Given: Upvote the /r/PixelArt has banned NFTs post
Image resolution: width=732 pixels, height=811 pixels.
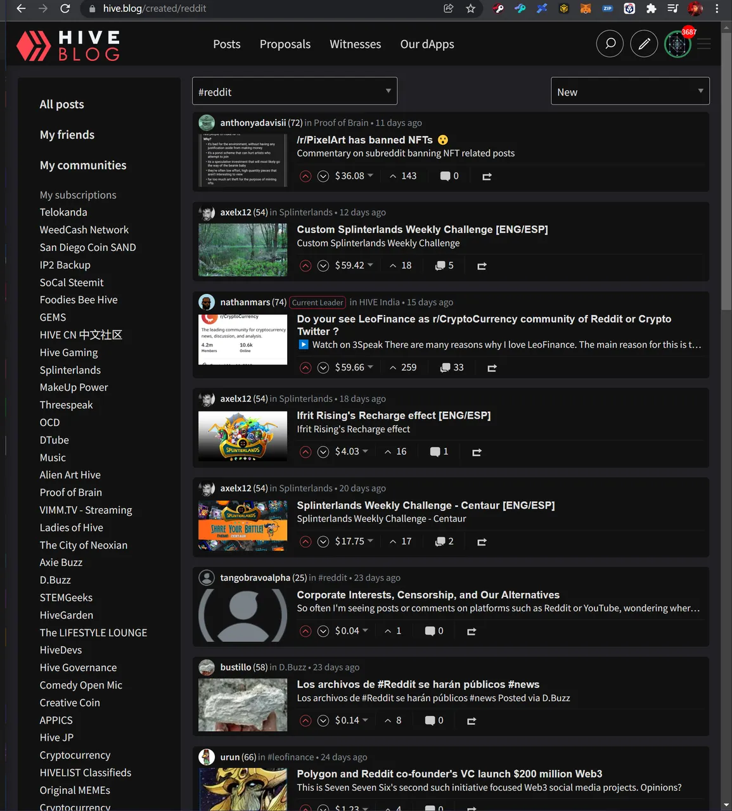Looking at the screenshot, I should pos(305,176).
